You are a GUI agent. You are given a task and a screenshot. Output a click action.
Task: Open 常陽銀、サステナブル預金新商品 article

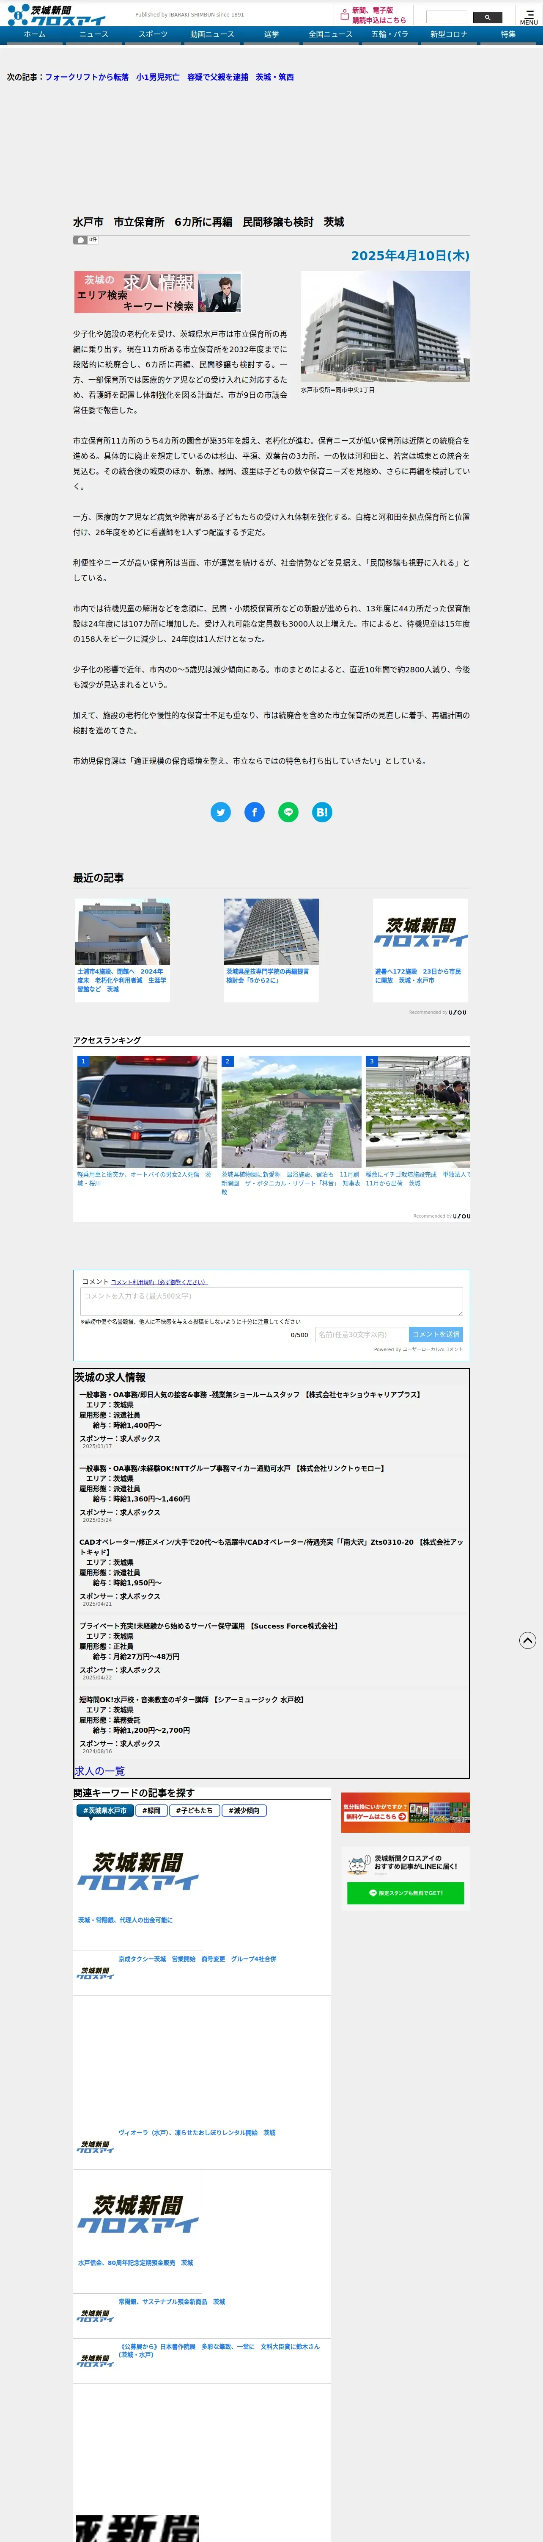(x=171, y=2301)
